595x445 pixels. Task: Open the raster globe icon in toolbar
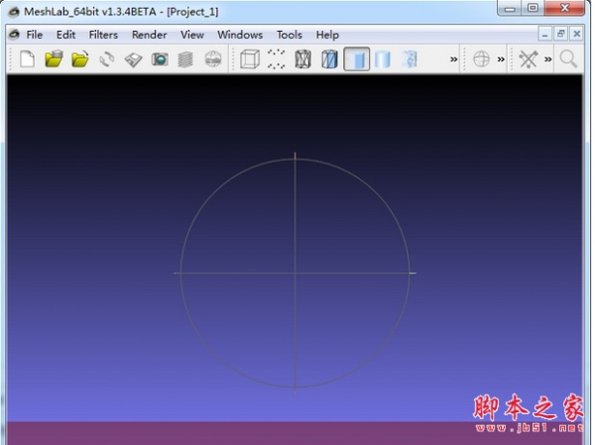point(213,59)
